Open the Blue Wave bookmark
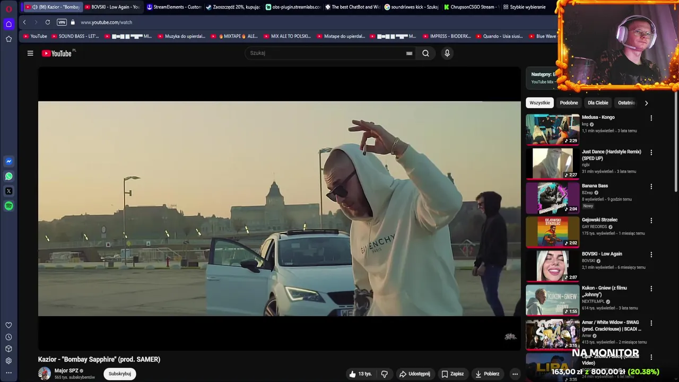This screenshot has height=382, width=679. tap(542, 36)
